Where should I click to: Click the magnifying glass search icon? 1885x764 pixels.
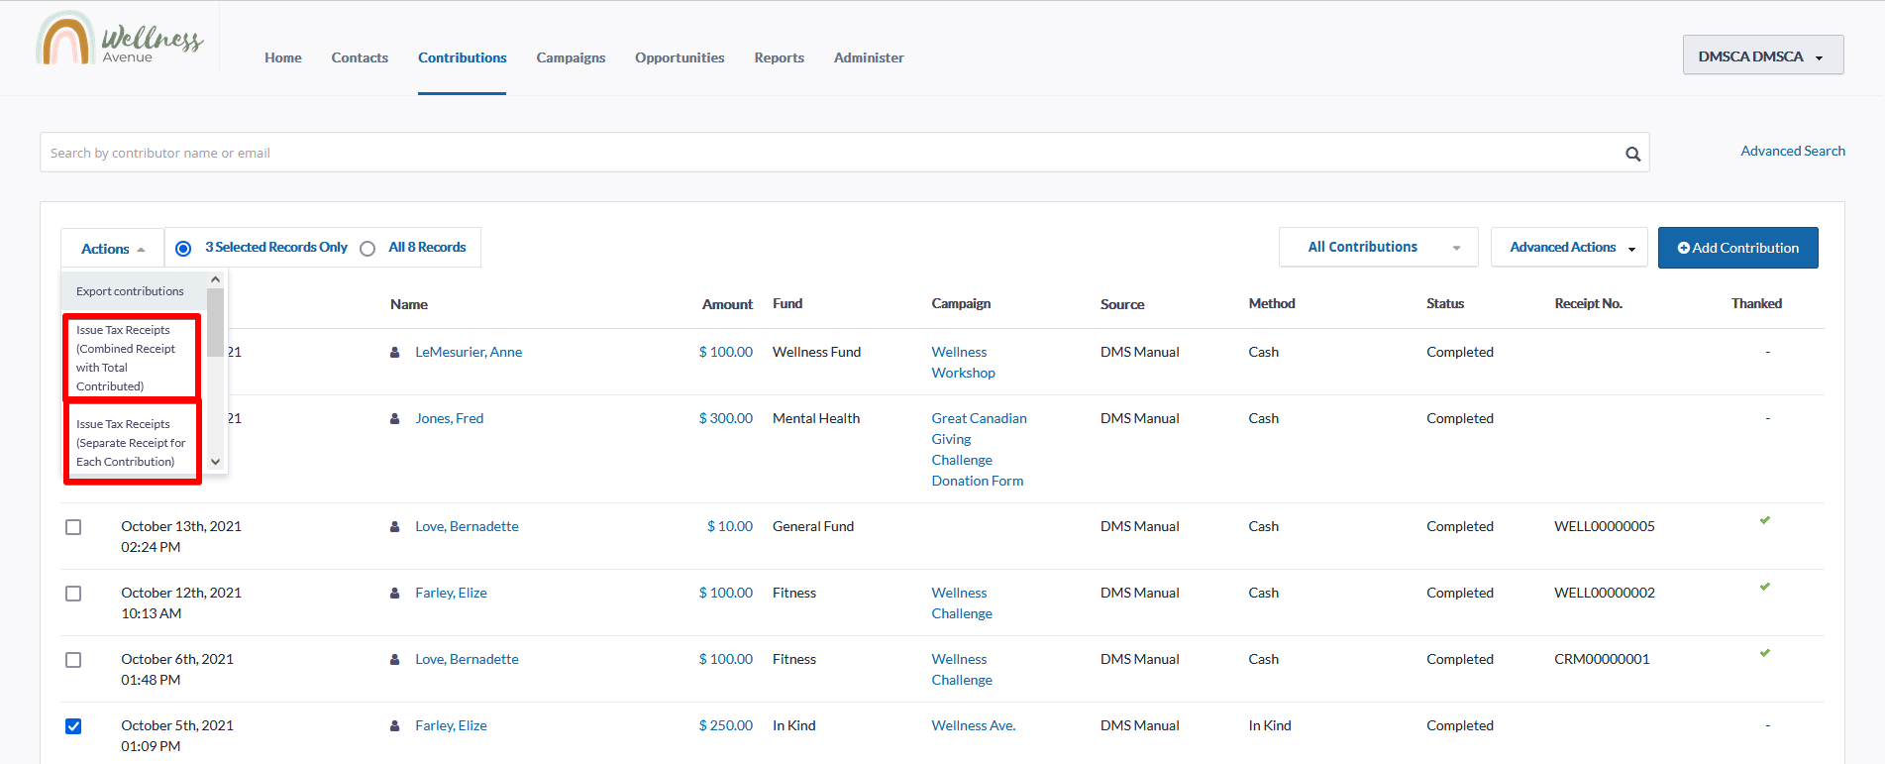tap(1632, 154)
